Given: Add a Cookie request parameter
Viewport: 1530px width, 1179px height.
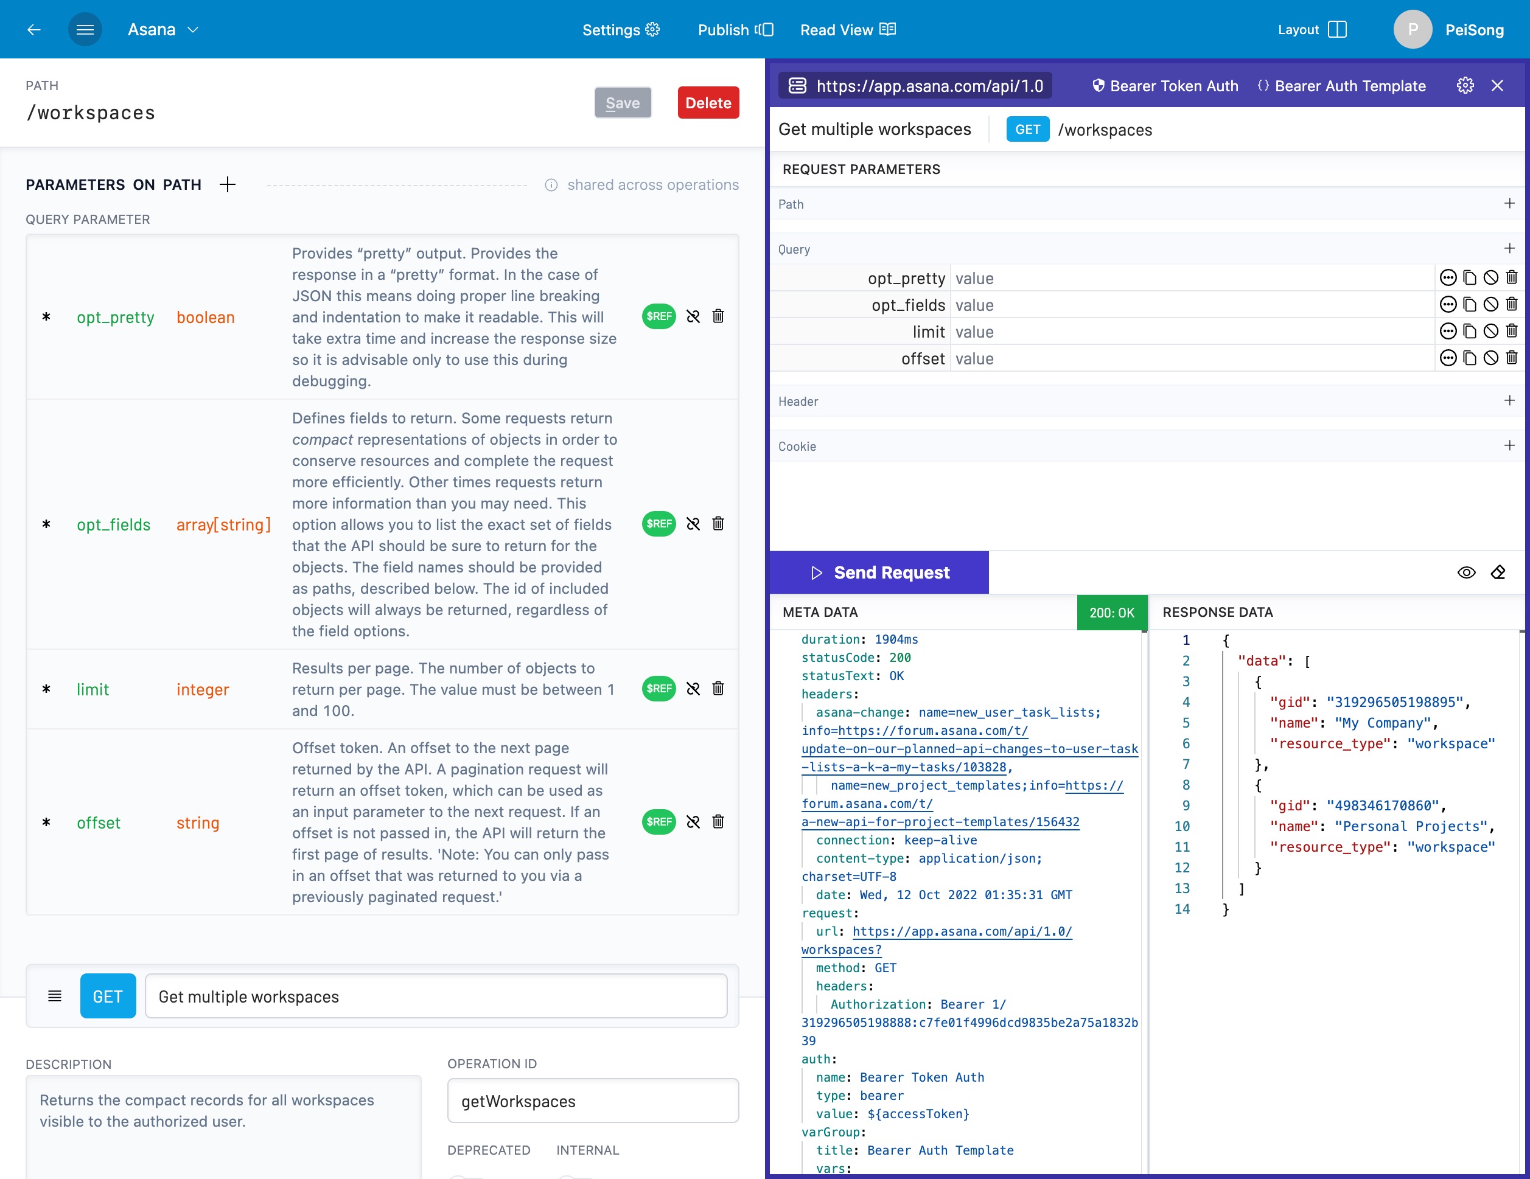Looking at the screenshot, I should pyautogui.click(x=1509, y=445).
